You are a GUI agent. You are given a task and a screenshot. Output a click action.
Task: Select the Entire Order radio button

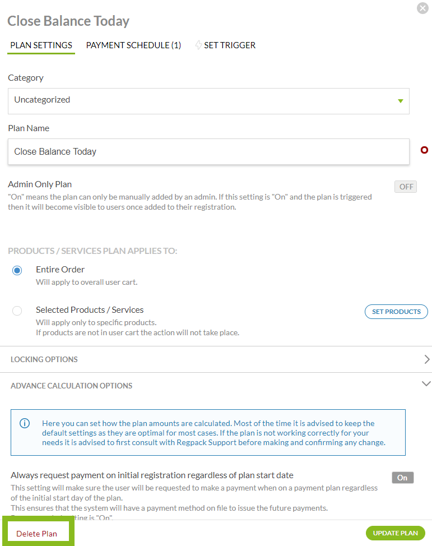pos(17,270)
